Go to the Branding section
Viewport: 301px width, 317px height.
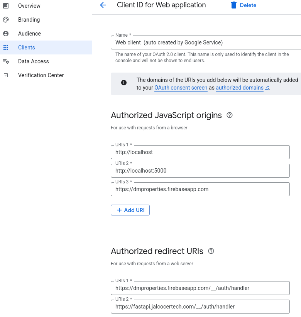(x=29, y=20)
